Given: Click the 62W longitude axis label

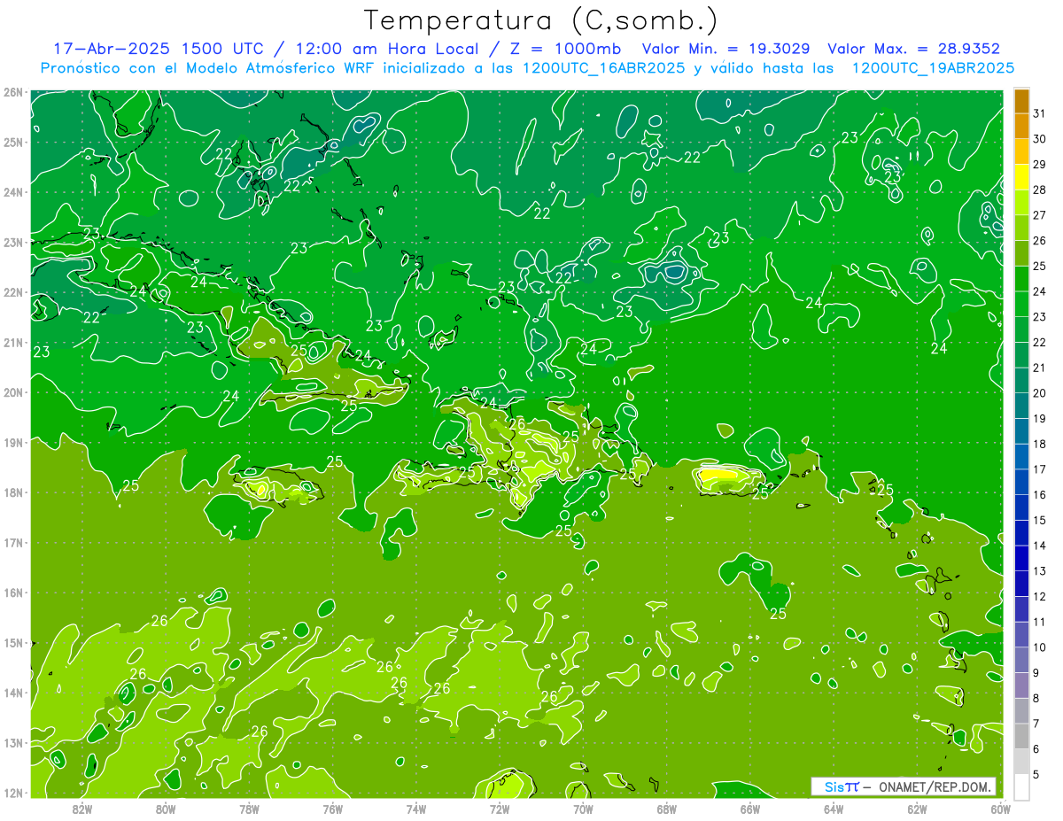Looking at the screenshot, I should pos(916,809).
